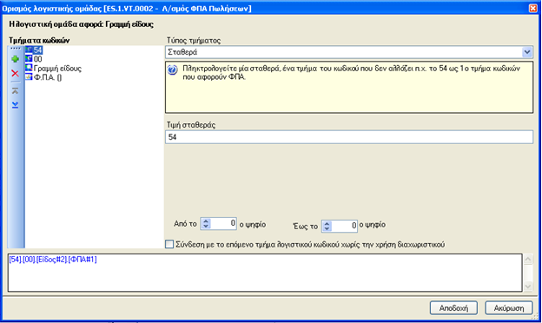
Task: Click the account code formula text box
Action: click(265, 273)
